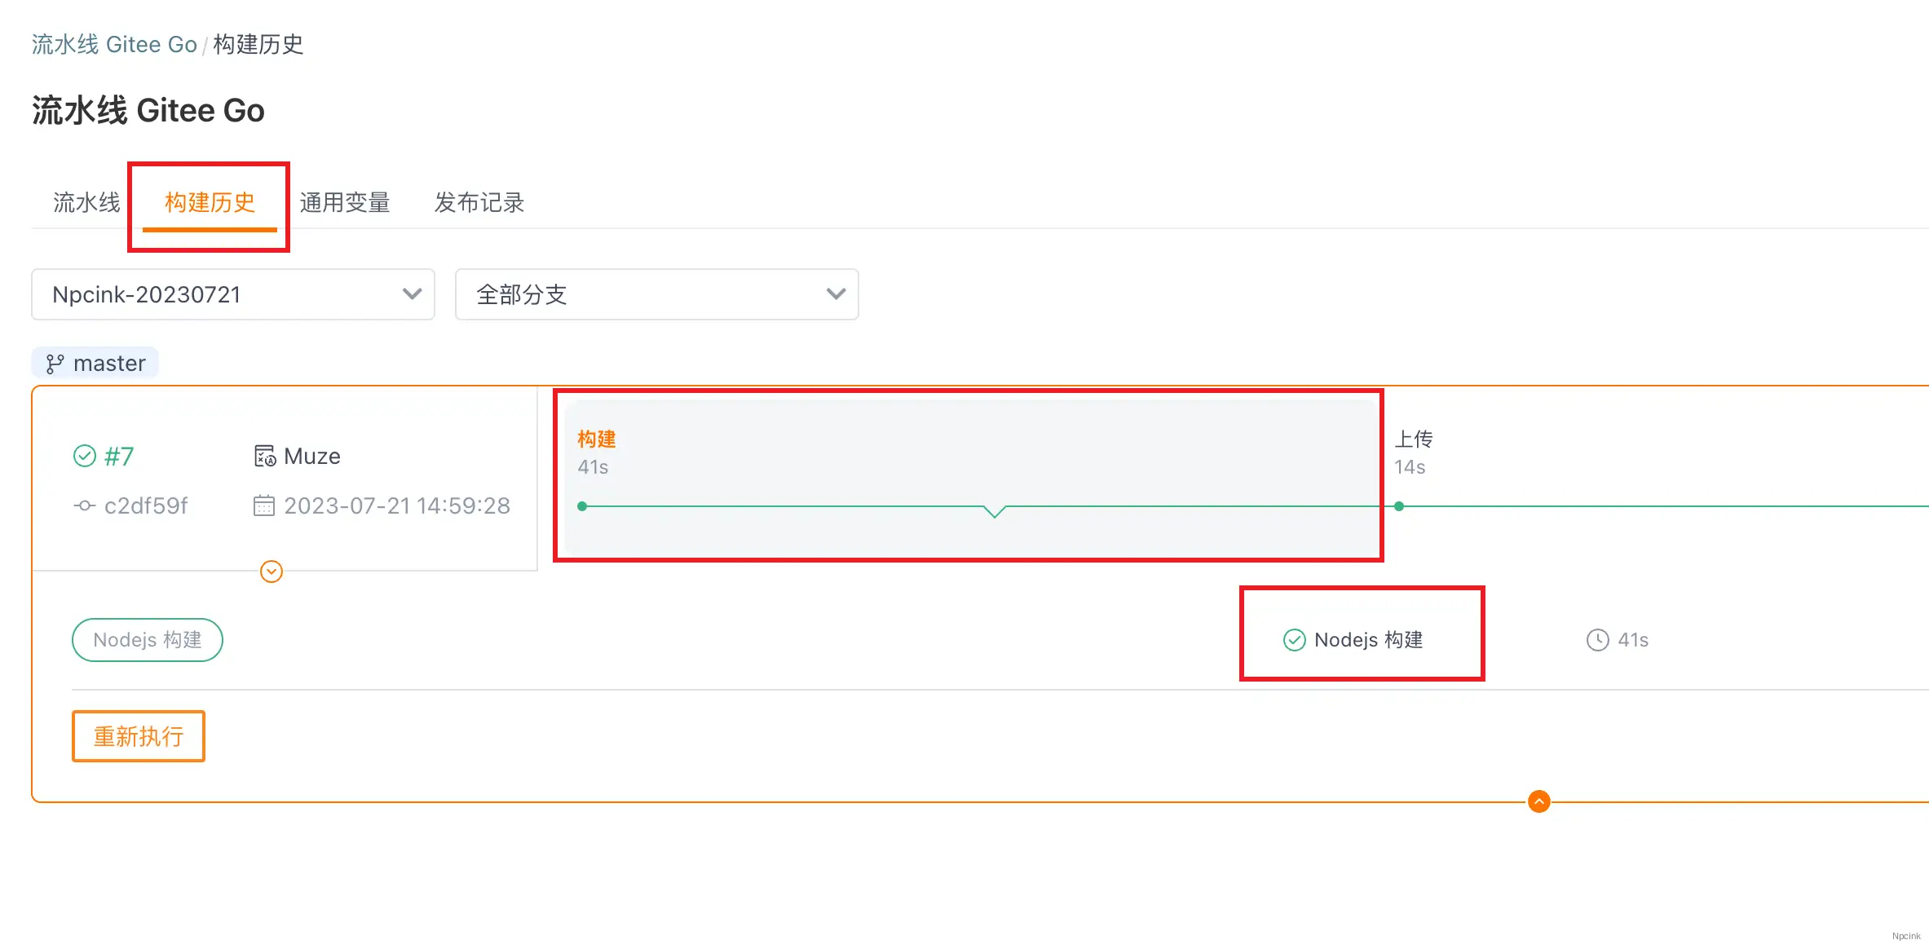Collapse the card with the orange up-arrow circle

(x=1539, y=801)
